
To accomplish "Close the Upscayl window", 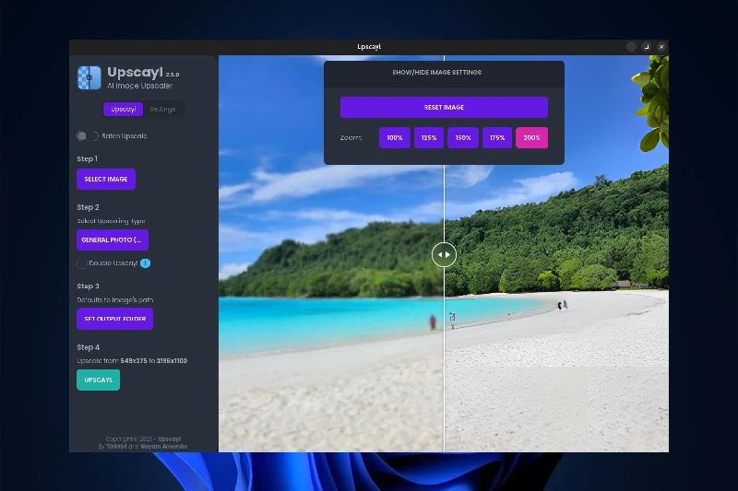I will 661,47.
